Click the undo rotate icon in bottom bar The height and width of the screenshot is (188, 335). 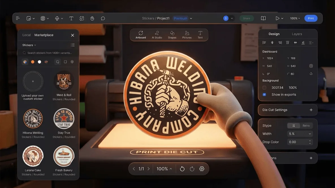[x=182, y=169]
